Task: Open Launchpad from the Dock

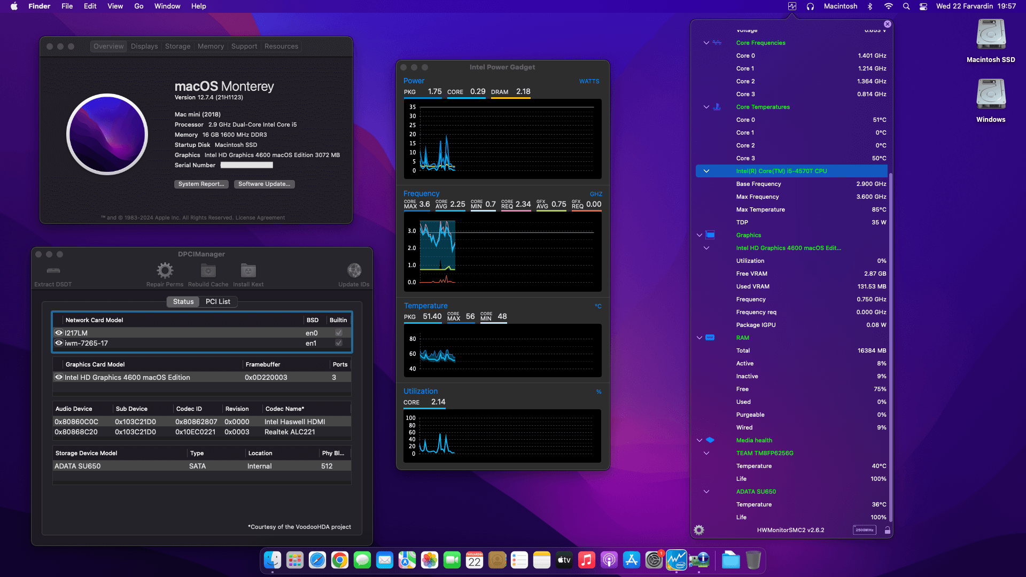Action: click(295, 560)
